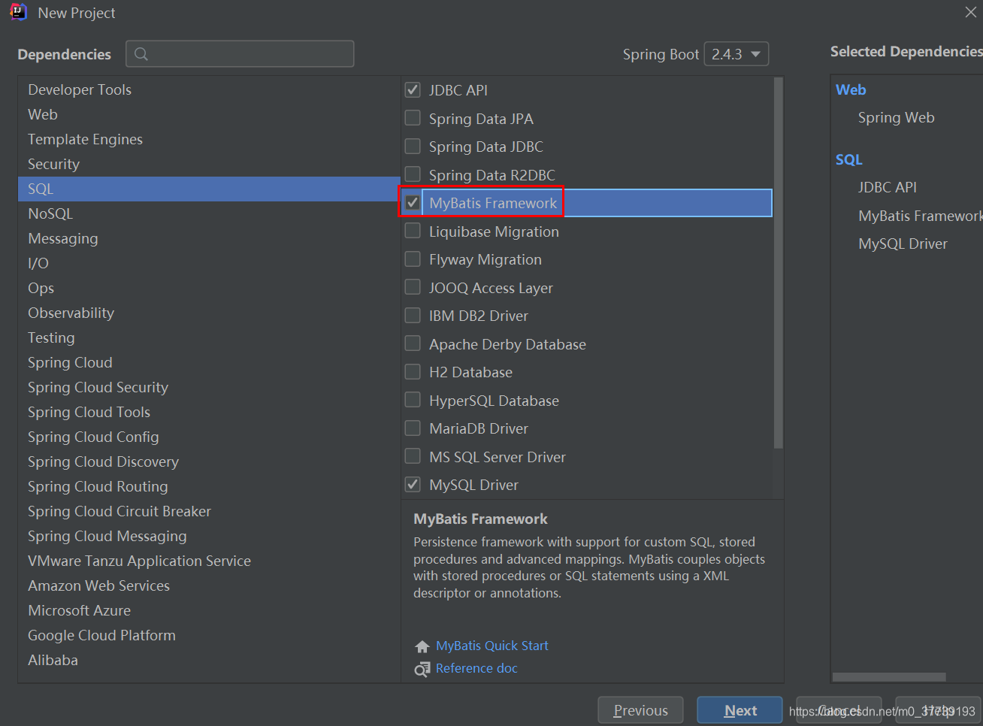Select the Web category

[x=209, y=114]
